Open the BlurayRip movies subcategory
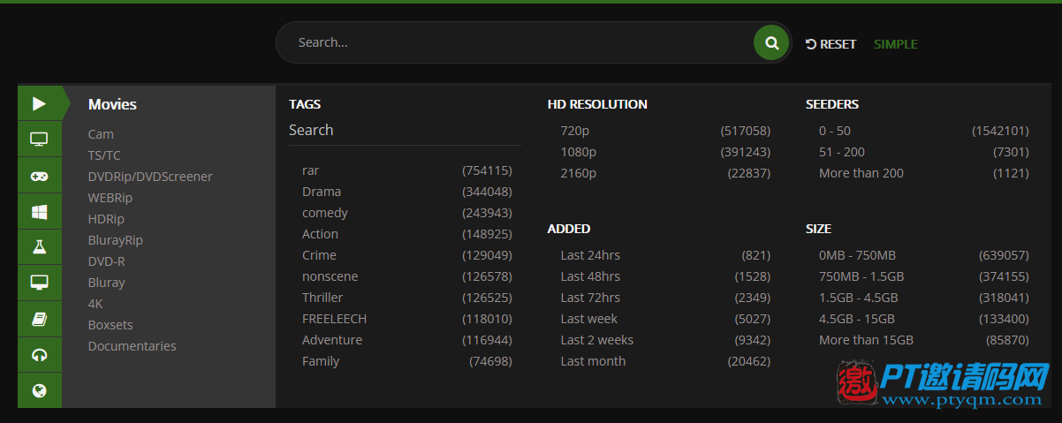The image size is (1062, 423). click(x=115, y=240)
